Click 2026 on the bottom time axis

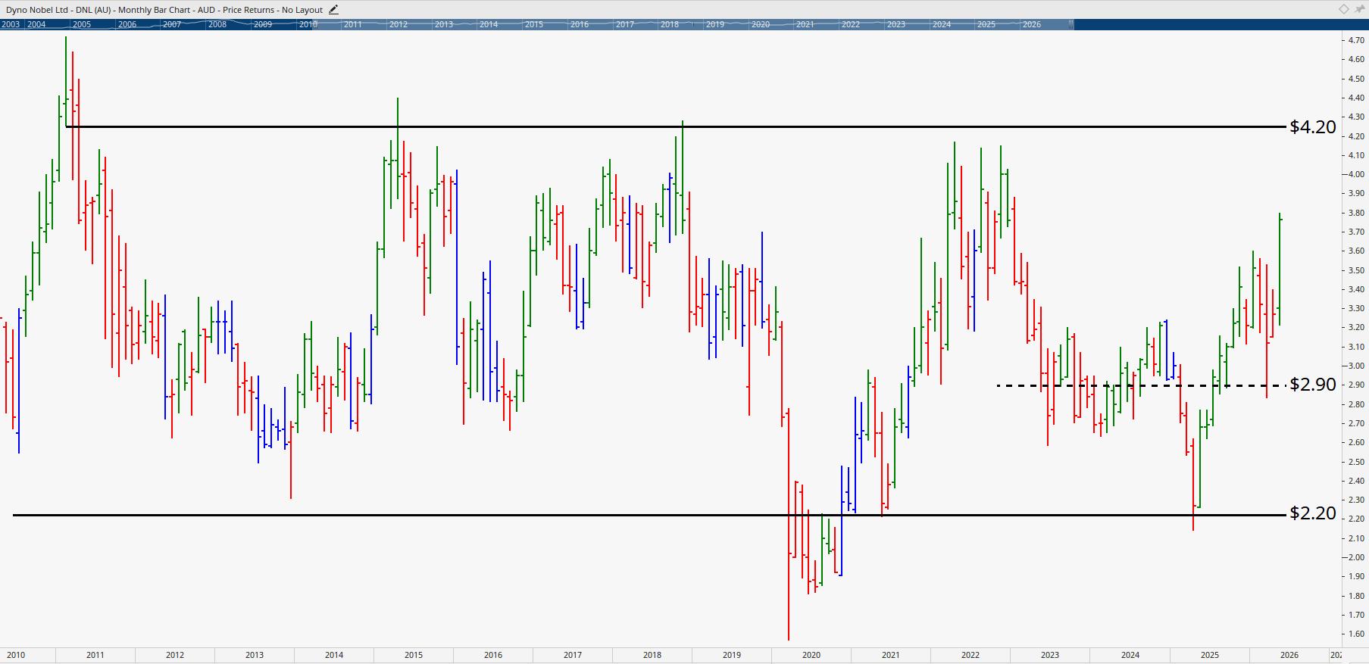click(x=1289, y=655)
